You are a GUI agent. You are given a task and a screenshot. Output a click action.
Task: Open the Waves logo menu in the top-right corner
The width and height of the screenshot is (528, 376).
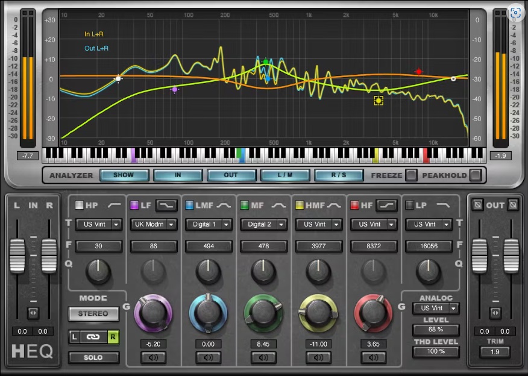(x=515, y=12)
